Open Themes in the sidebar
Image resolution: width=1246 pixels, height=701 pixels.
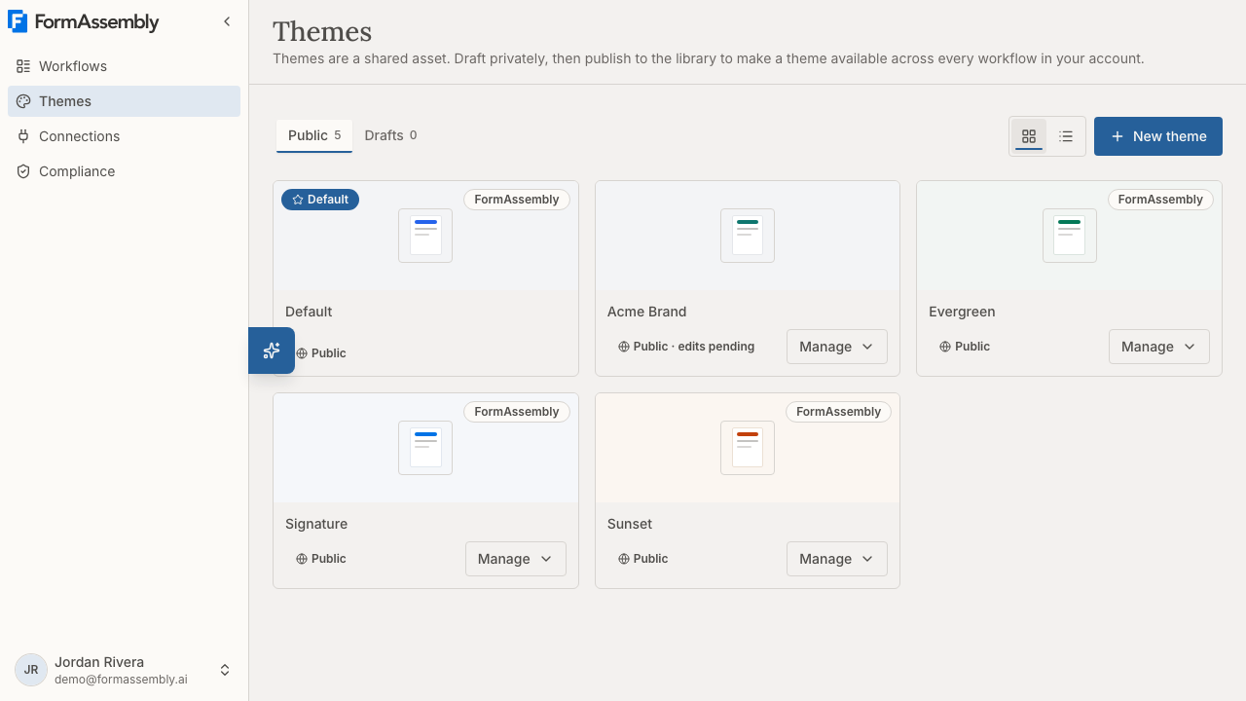point(124,101)
